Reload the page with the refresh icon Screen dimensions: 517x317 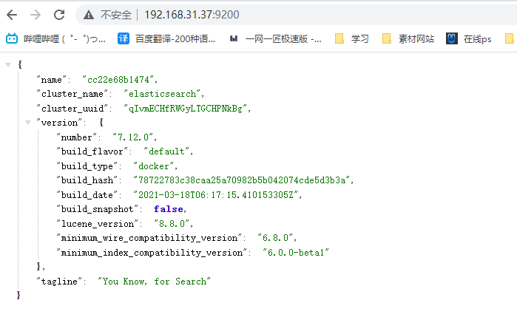[x=59, y=15]
